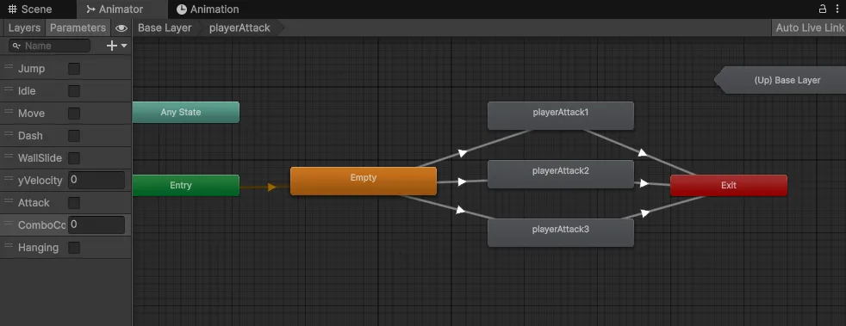Enable the Hanging parameter checkbox

click(74, 248)
